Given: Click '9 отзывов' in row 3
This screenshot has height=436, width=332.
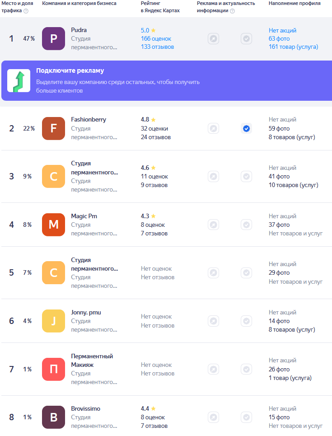Looking at the screenshot, I should (x=154, y=185).
